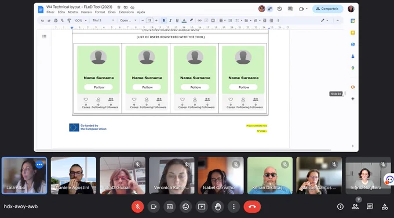
Task: Open the version history clock icon
Action: point(280,9)
